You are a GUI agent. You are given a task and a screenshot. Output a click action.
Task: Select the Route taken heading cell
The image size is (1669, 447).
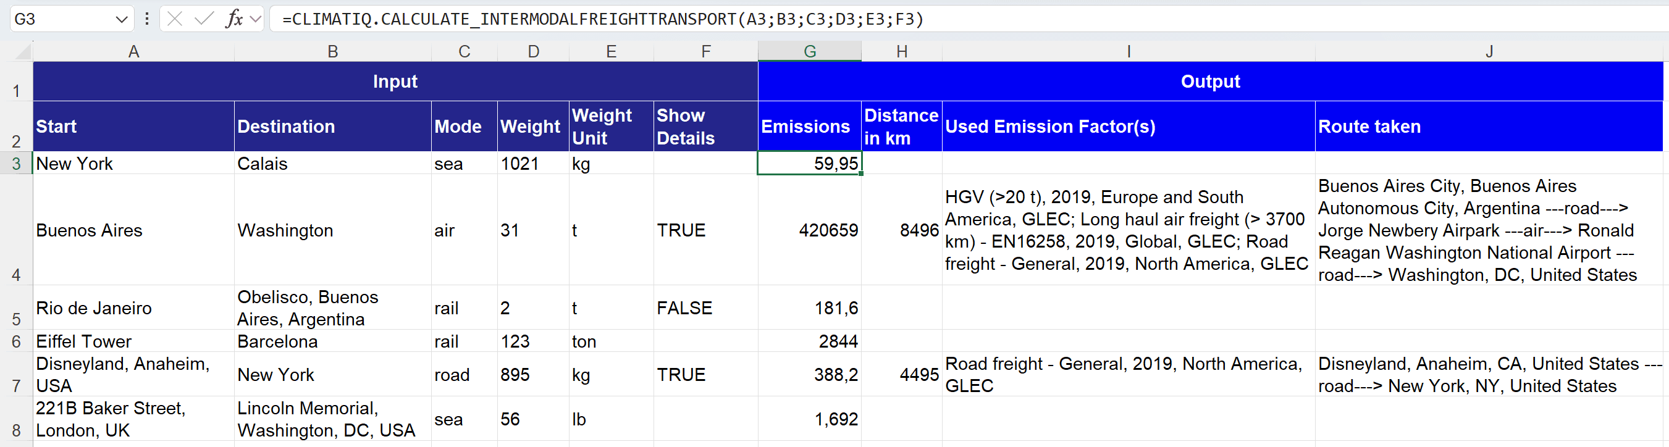(1489, 127)
